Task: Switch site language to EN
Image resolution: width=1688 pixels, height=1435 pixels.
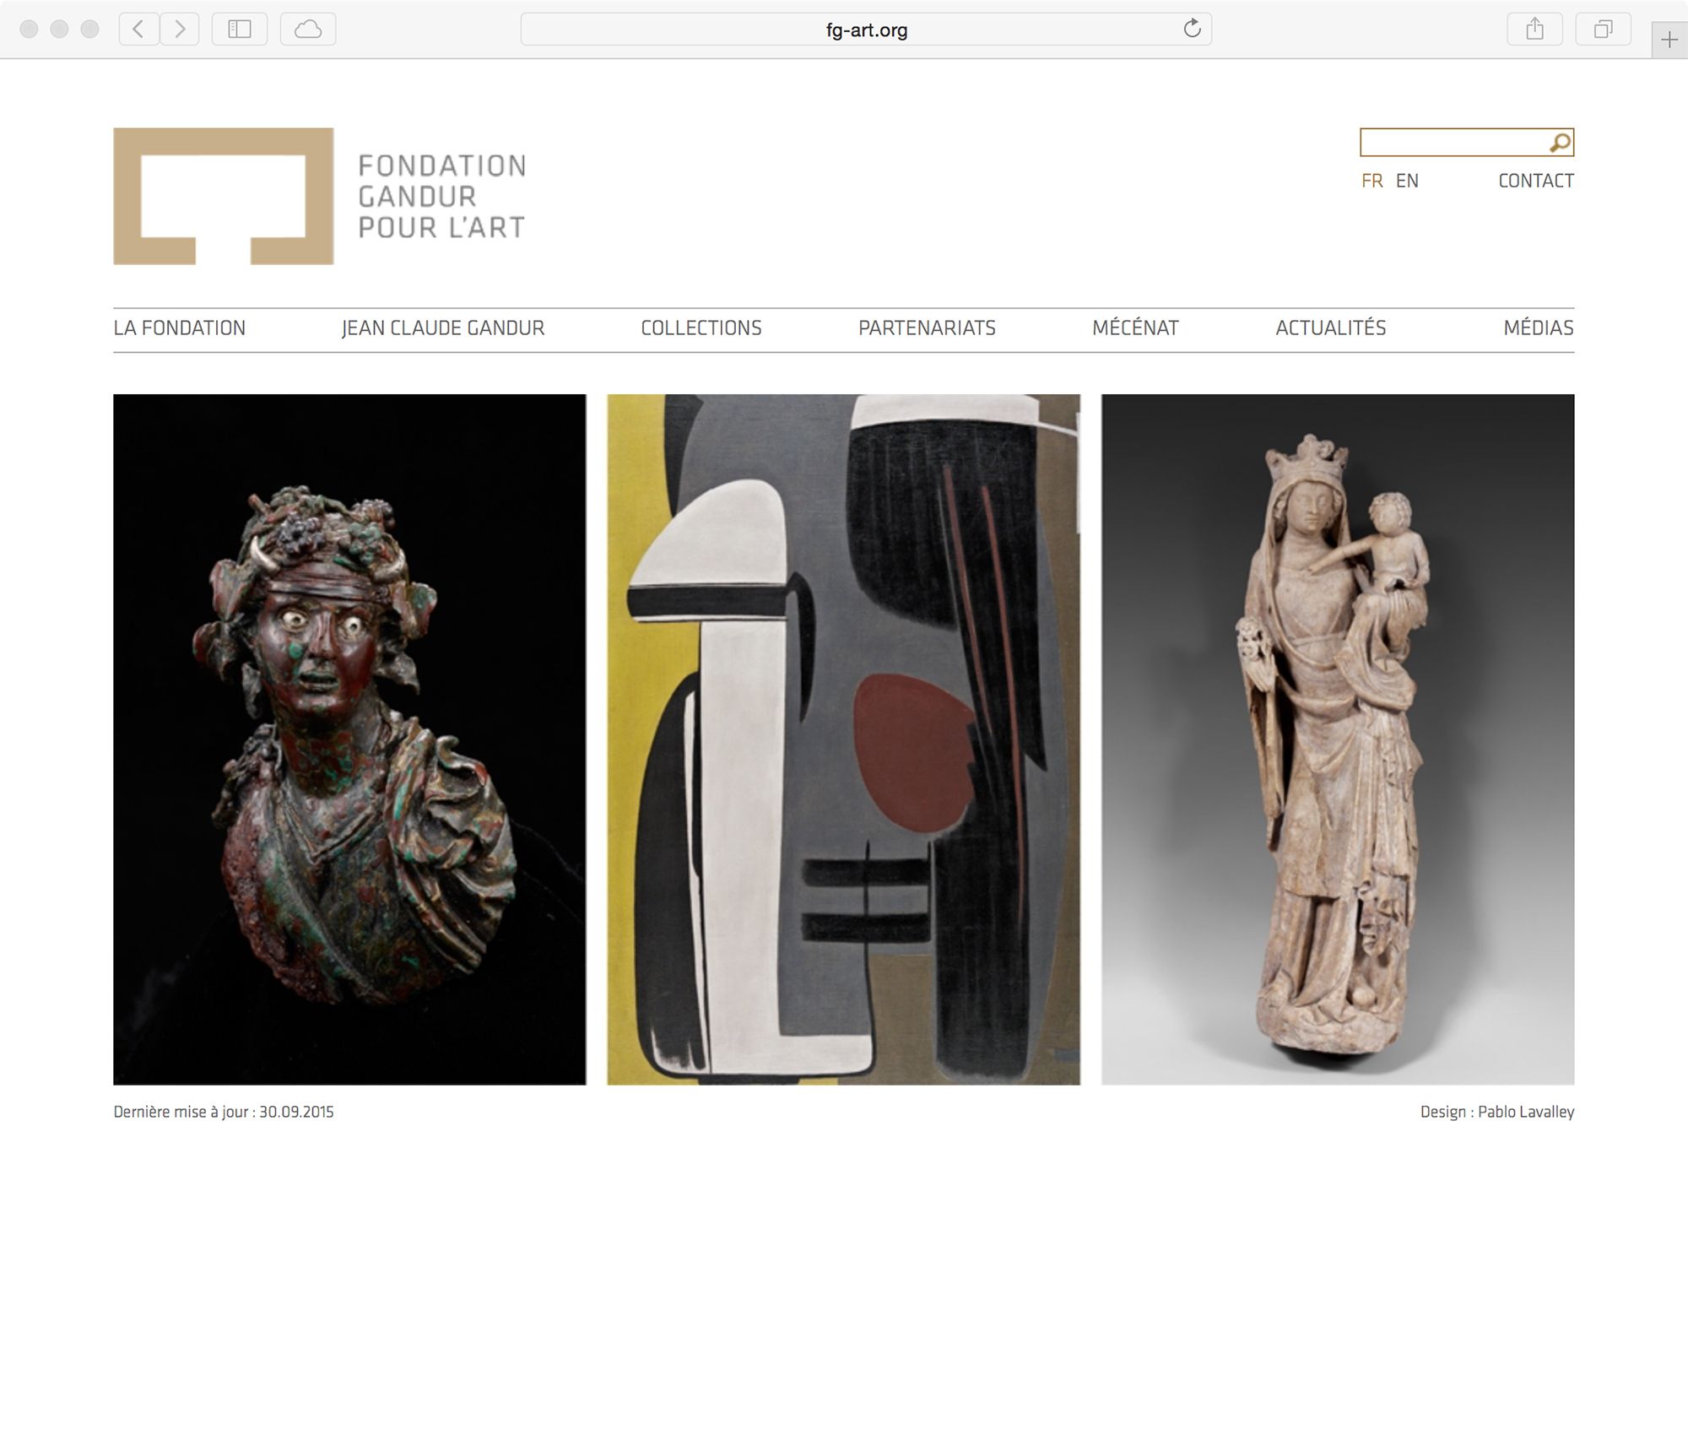Action: [x=1407, y=181]
